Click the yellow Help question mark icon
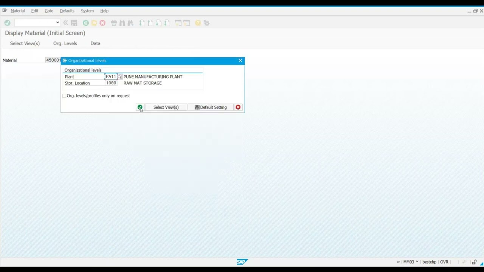This screenshot has width=484, height=272. pos(198,23)
